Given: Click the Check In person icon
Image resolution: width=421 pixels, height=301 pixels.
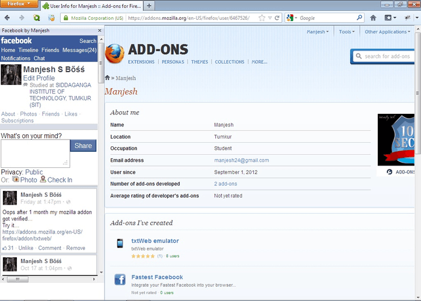Looking at the screenshot, I should [43, 179].
